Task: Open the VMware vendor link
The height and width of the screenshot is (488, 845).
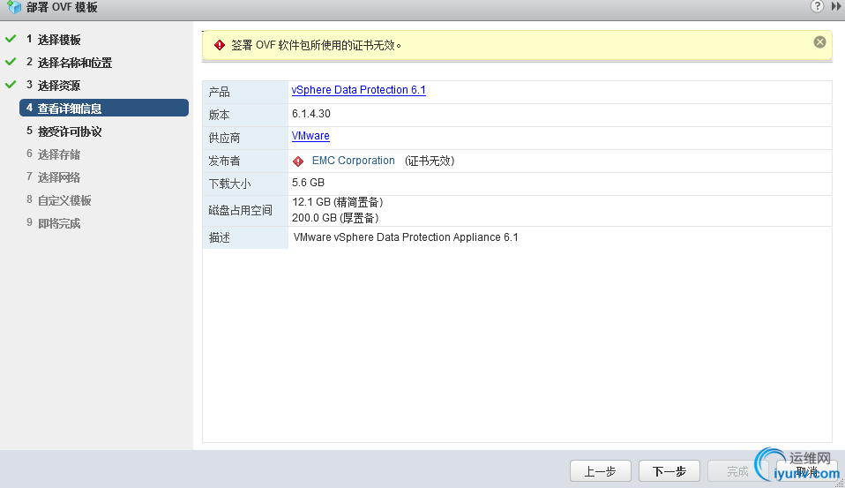Action: pos(310,136)
